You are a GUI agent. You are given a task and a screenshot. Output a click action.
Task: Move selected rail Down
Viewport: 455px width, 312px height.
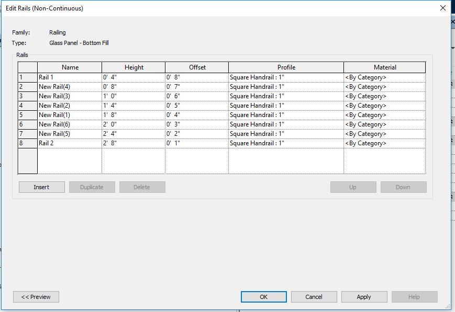403,187
